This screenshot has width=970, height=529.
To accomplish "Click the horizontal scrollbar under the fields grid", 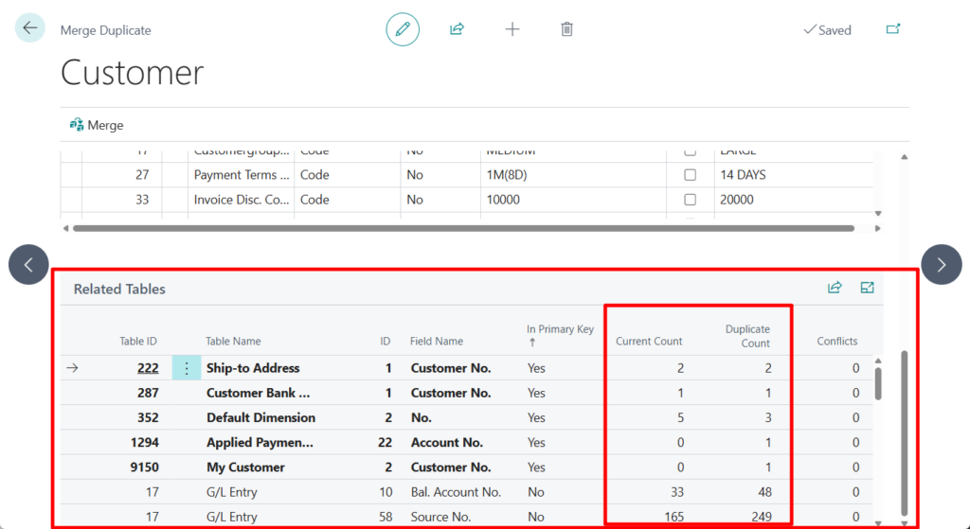I will click(x=462, y=228).
